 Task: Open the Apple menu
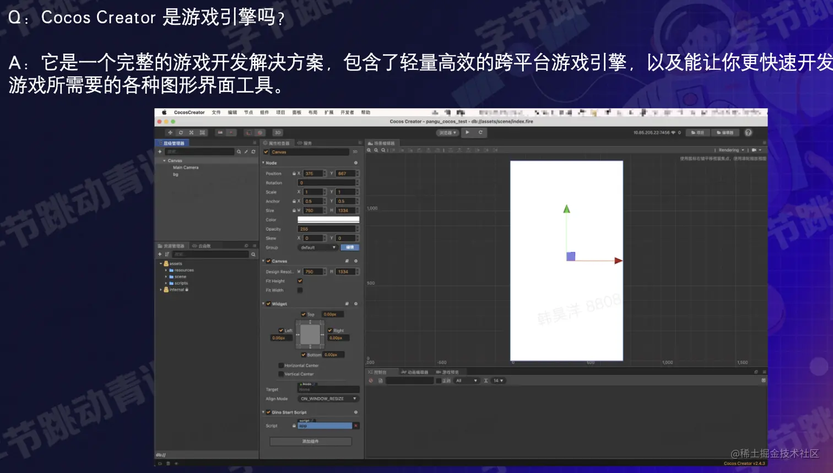[x=164, y=112]
